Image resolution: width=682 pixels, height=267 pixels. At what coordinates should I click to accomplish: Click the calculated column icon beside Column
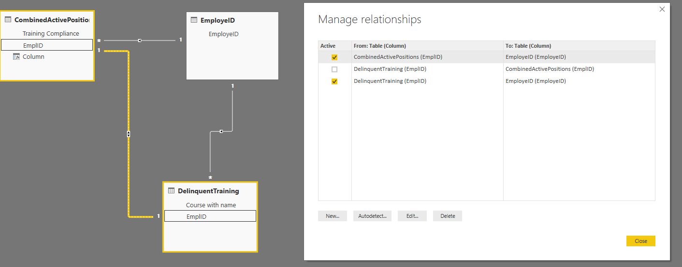click(16, 56)
